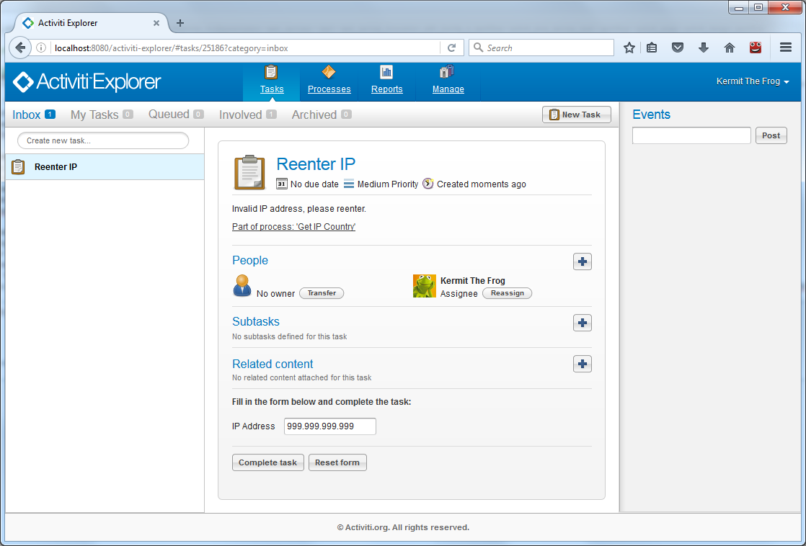Open the Processes icon in navigation

click(329, 72)
